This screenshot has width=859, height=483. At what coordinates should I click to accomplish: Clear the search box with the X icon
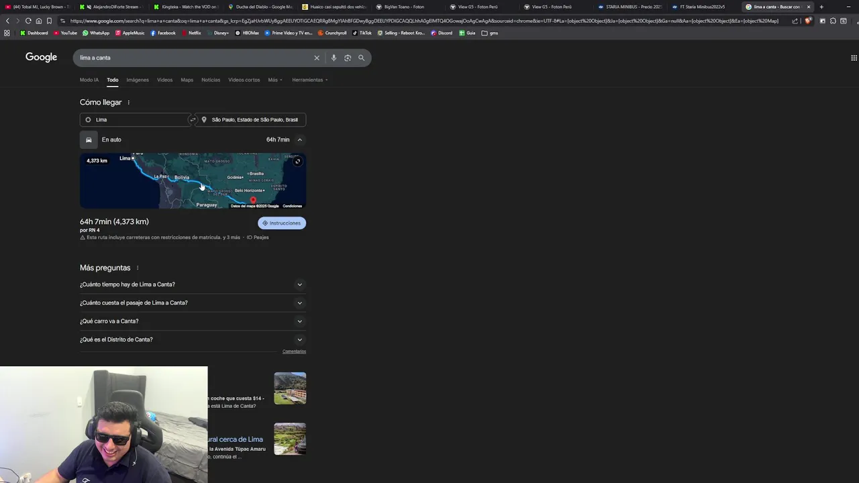317,58
